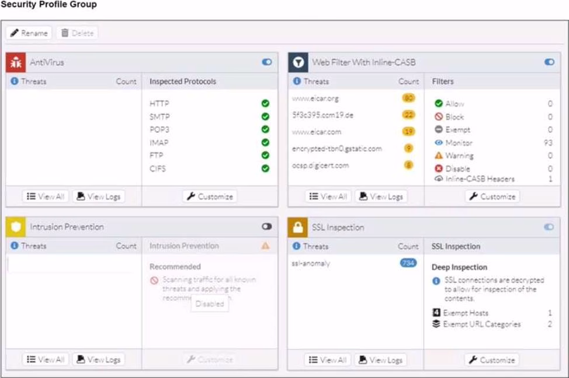Click the Disable filter red X icon
569x378 pixels.
[x=439, y=169]
